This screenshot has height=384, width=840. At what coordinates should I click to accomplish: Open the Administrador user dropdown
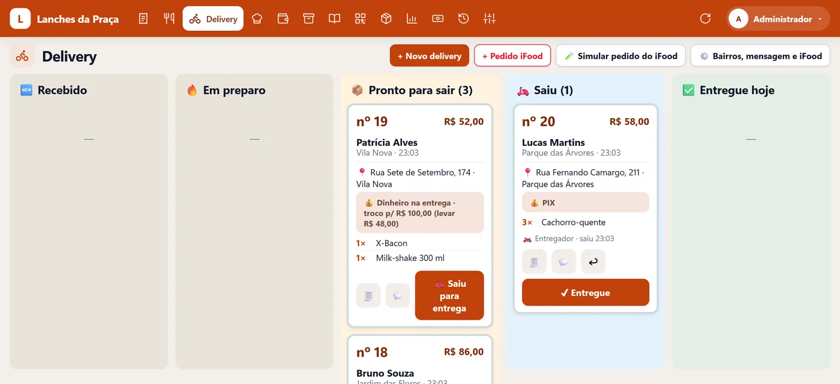click(778, 19)
